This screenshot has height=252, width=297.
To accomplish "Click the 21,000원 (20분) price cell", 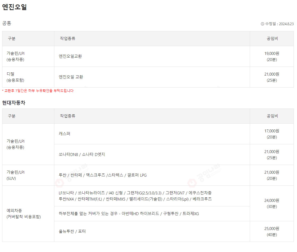I will pyautogui.click(x=272, y=175).
